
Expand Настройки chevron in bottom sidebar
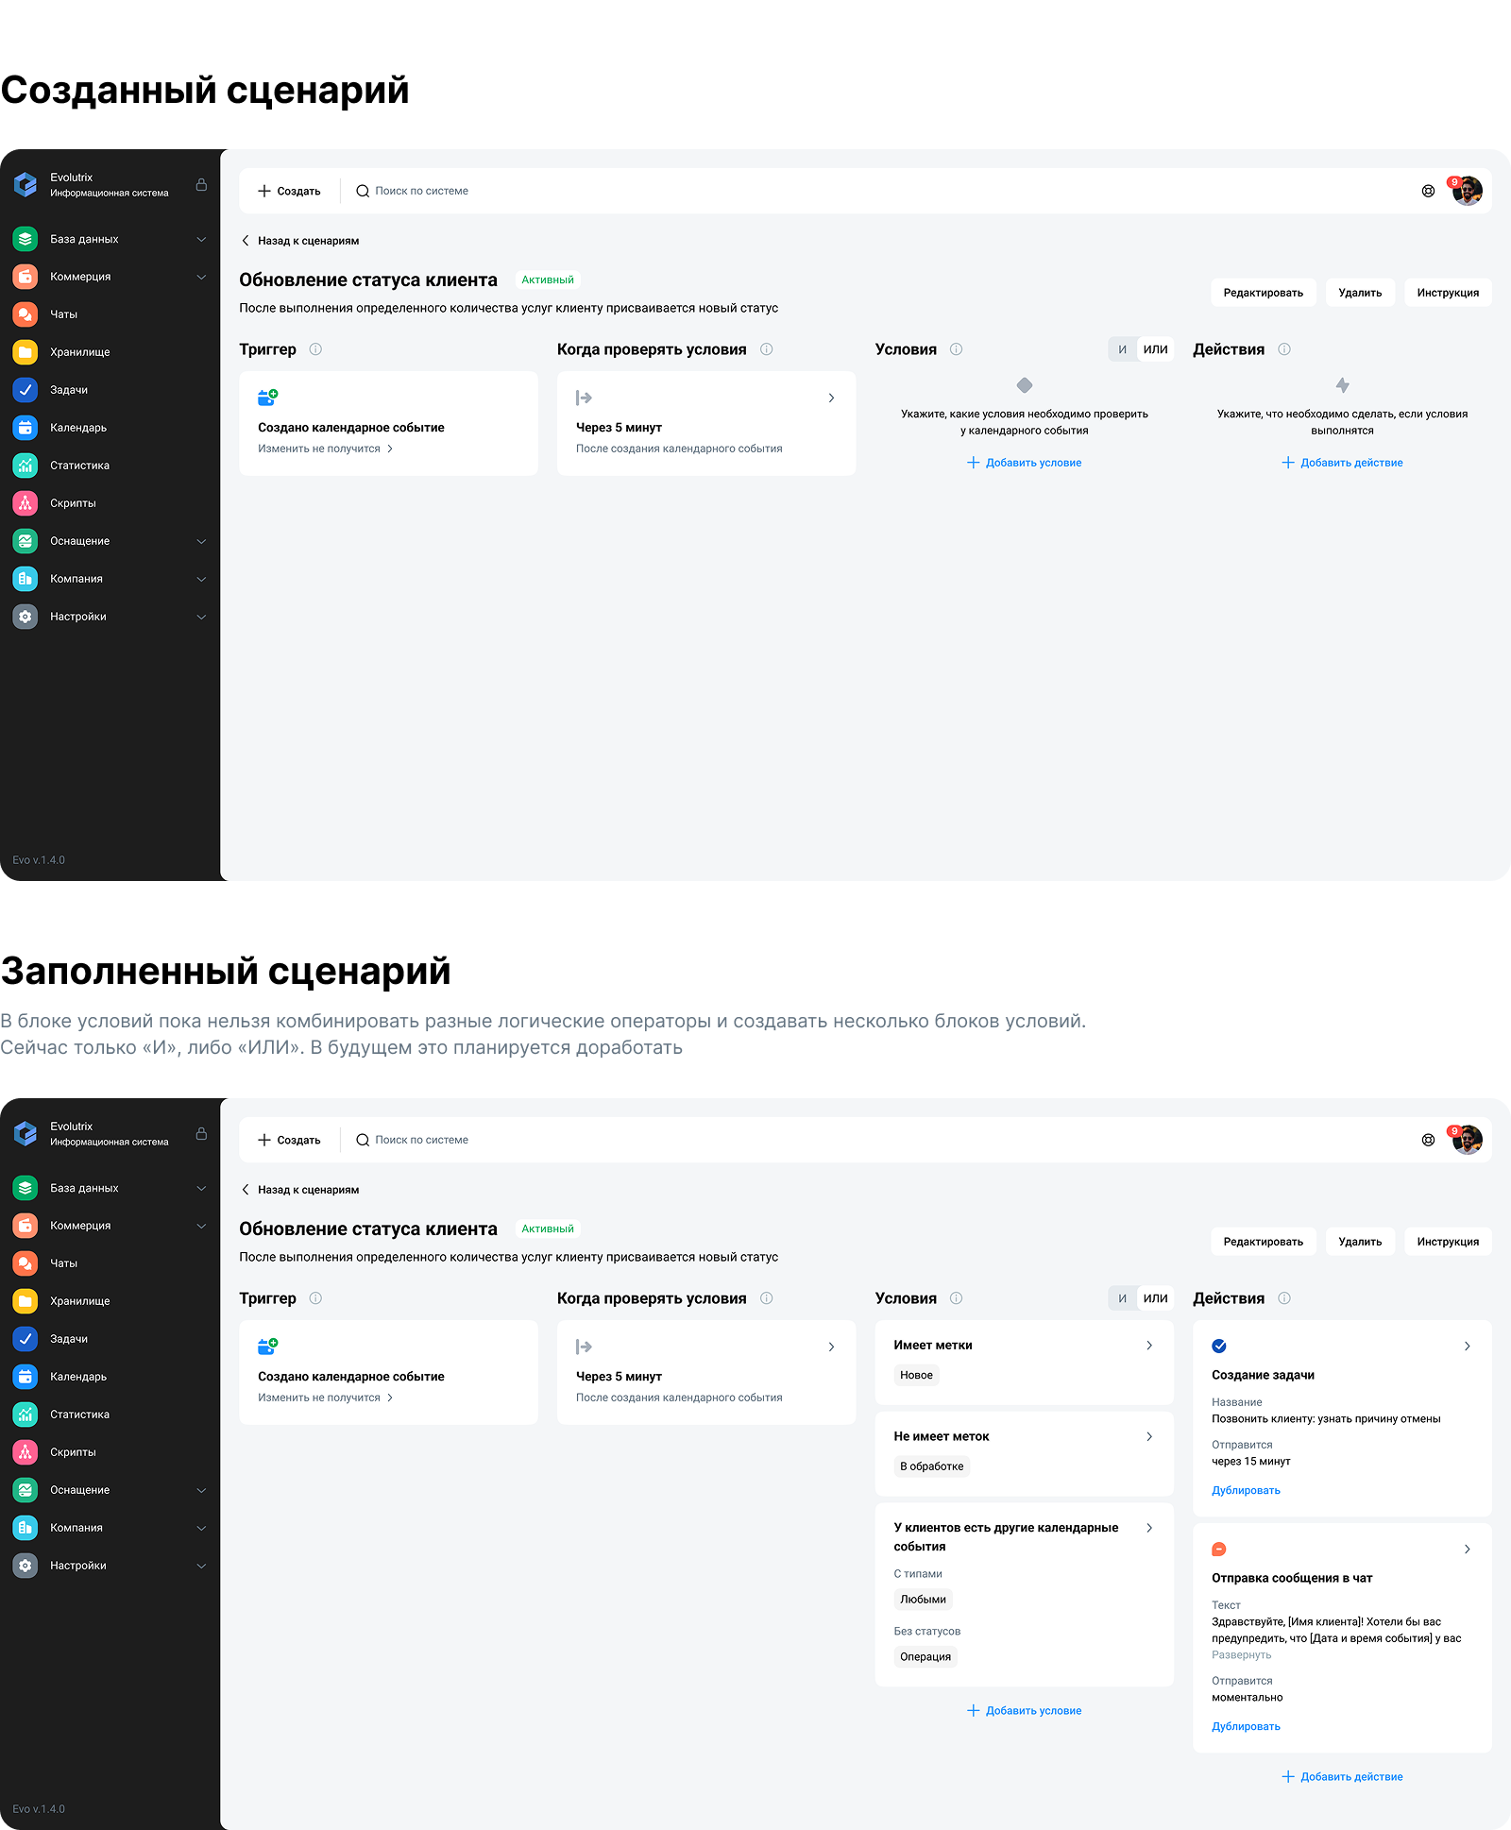pos(201,1566)
